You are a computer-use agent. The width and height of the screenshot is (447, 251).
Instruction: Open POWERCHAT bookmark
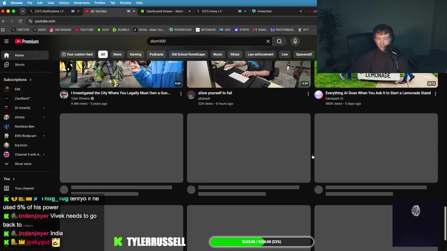point(180,30)
